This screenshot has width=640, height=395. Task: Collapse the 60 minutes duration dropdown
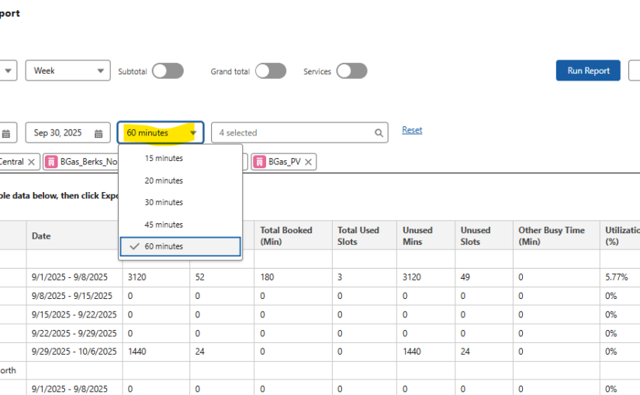[x=161, y=133]
